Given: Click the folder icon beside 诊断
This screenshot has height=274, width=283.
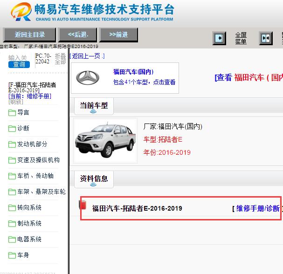Looking at the screenshot, I should (x=12, y=129).
